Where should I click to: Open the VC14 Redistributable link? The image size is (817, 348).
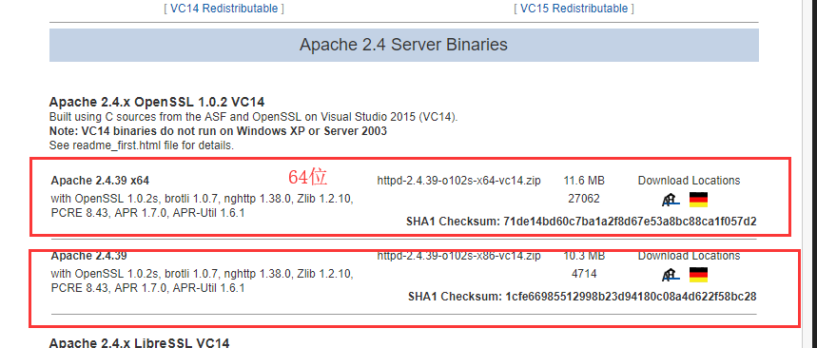coord(224,9)
